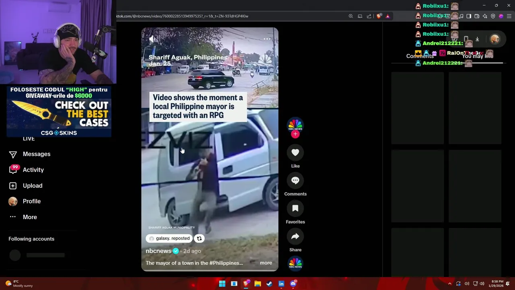515x290 pixels.
Task: Open the 'galaxy. reposted' chip
Action: tap(169, 238)
